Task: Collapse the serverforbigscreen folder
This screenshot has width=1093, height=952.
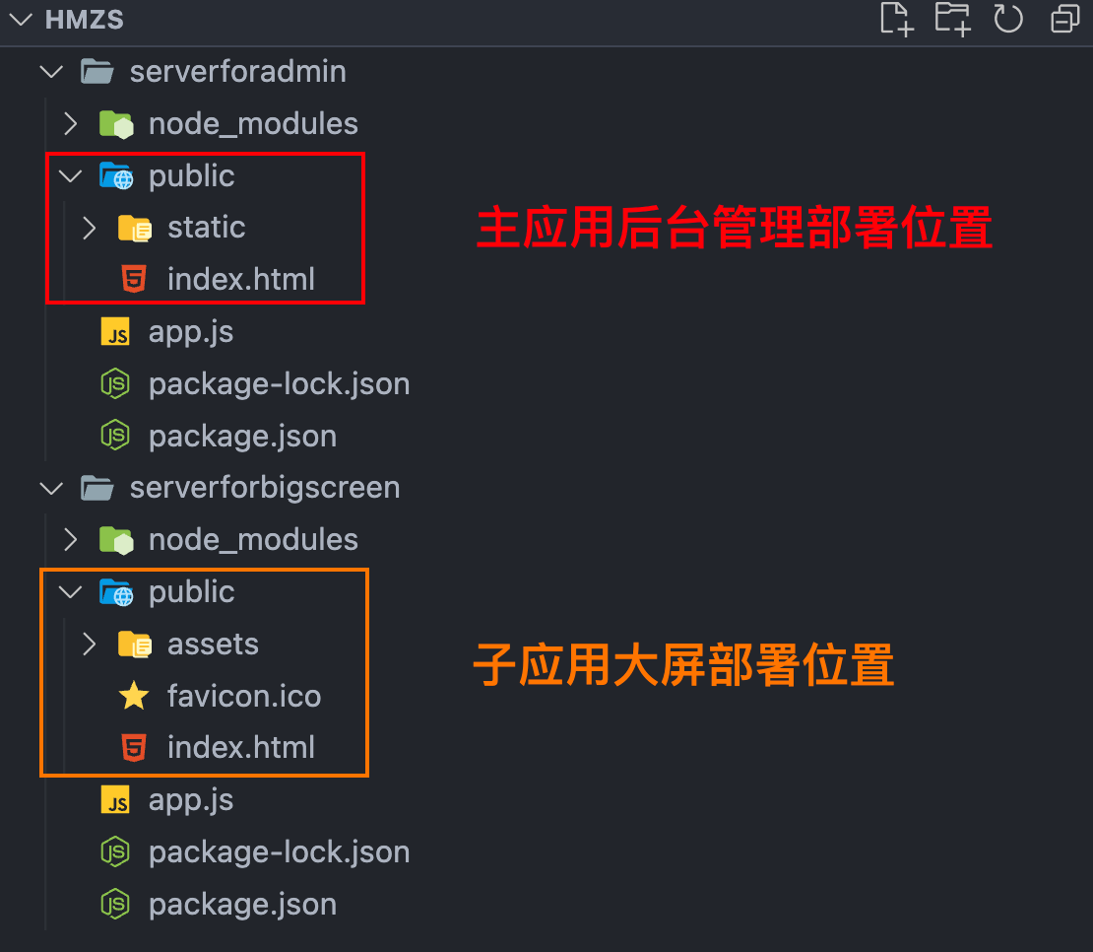Action: click(x=51, y=488)
